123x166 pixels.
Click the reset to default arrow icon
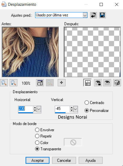pyautogui.click(x=94, y=15)
